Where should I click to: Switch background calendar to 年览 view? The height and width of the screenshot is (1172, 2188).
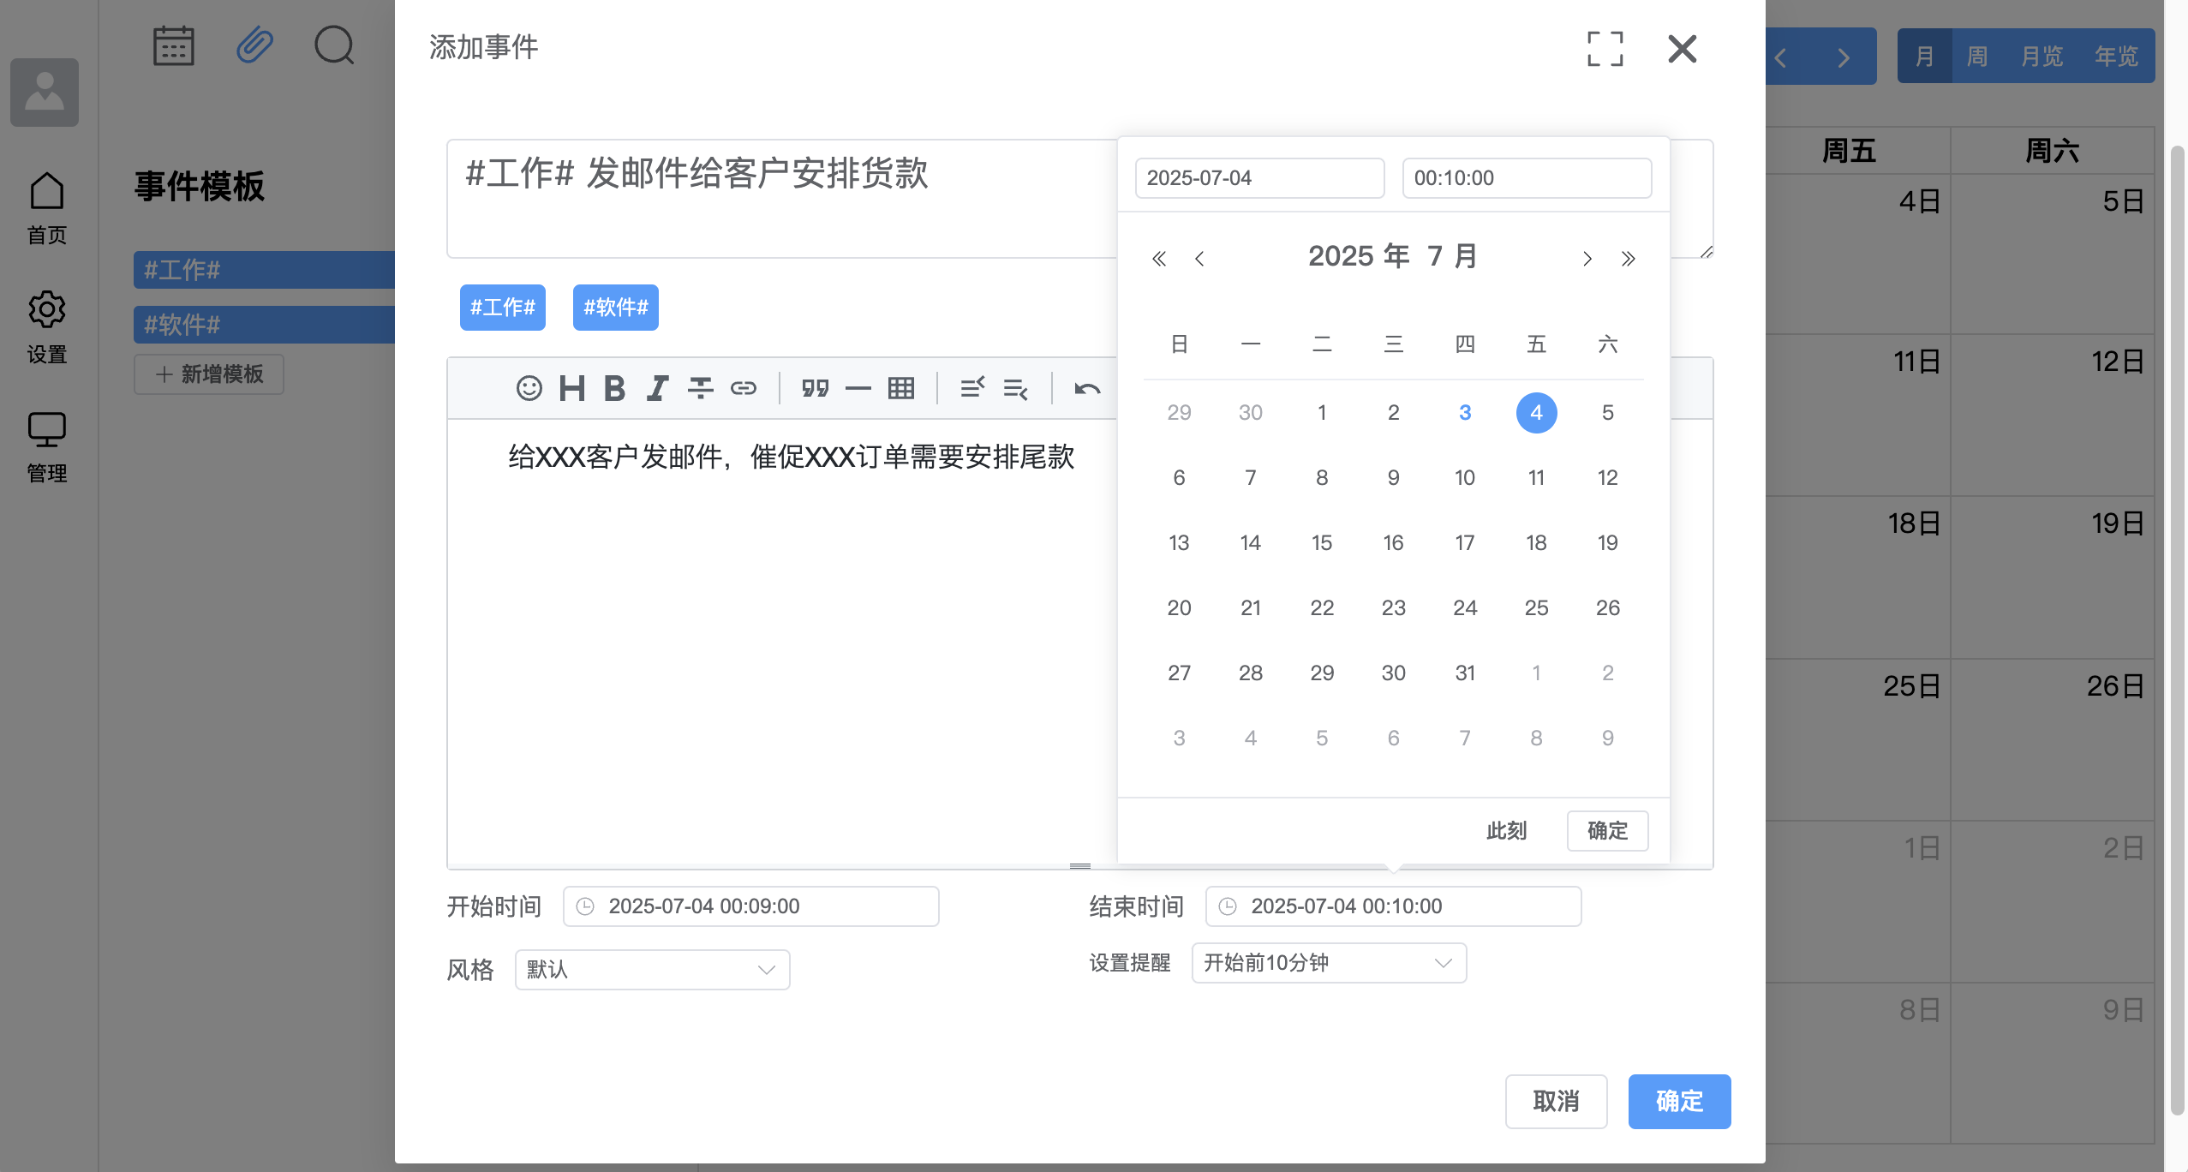pos(2116,57)
